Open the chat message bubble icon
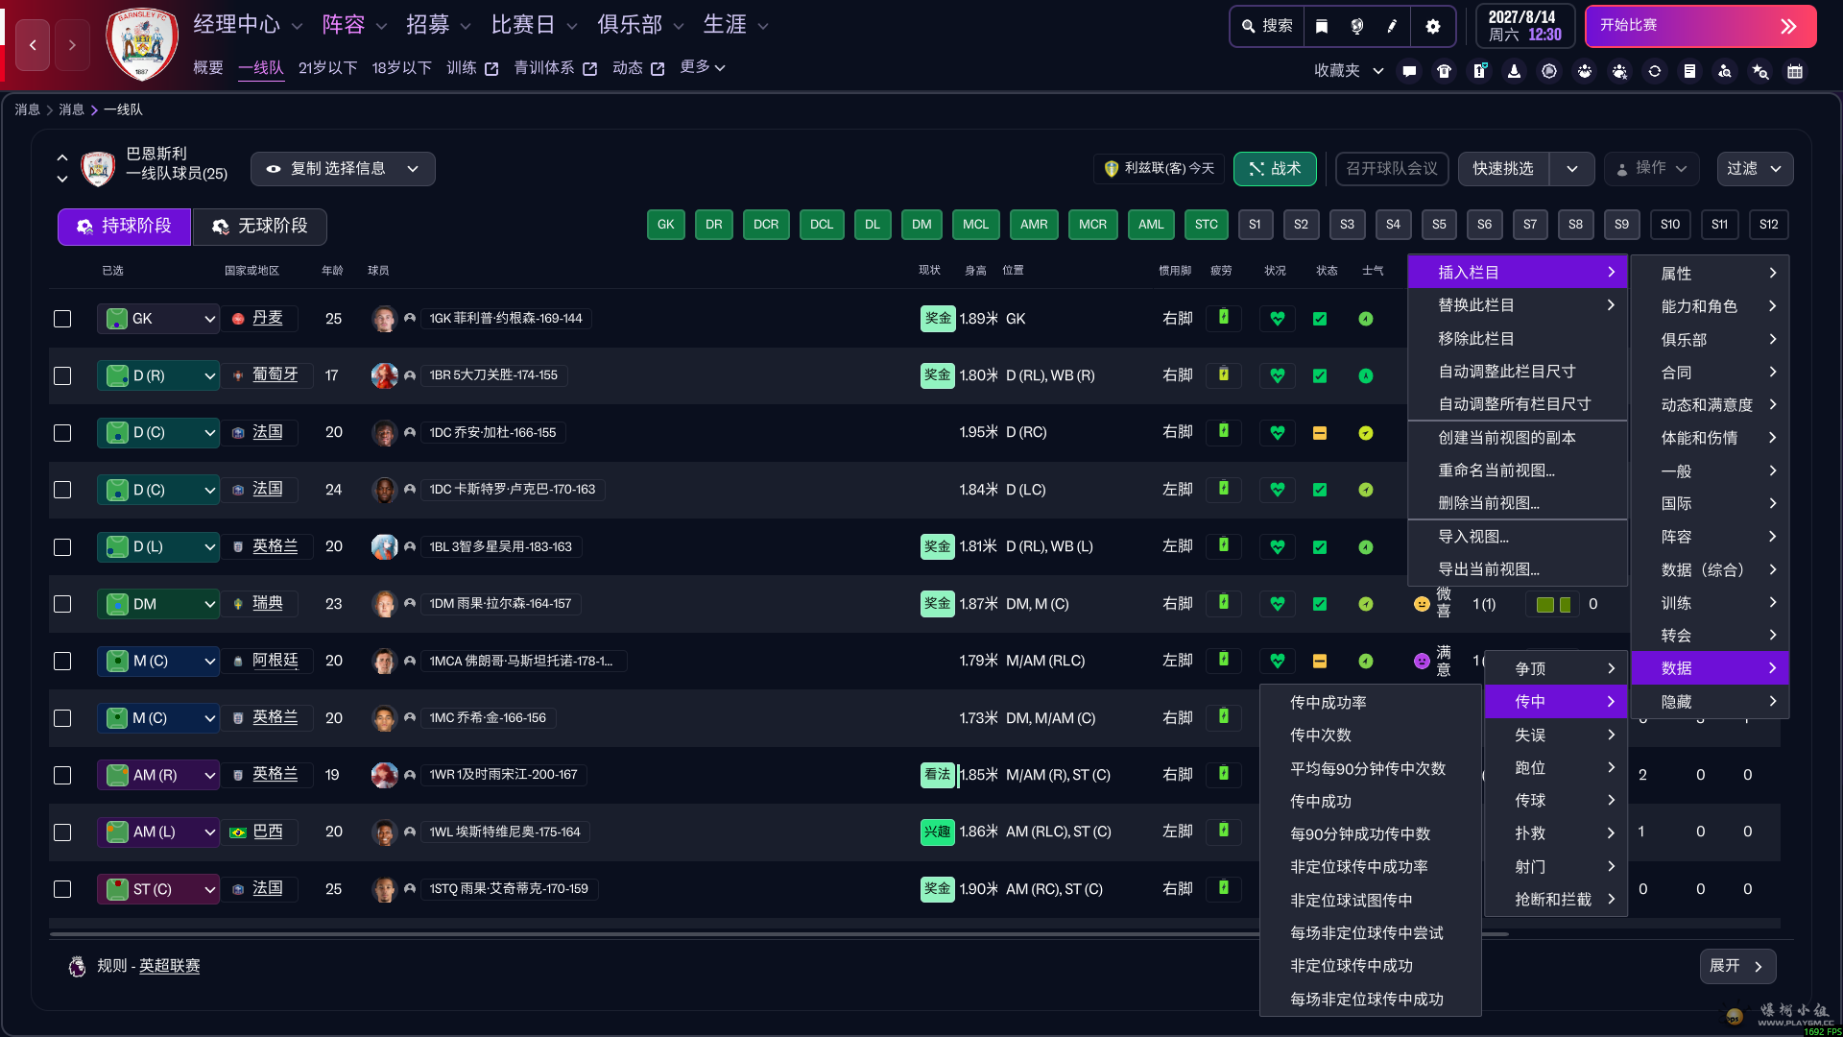1843x1037 pixels. tap(1409, 71)
